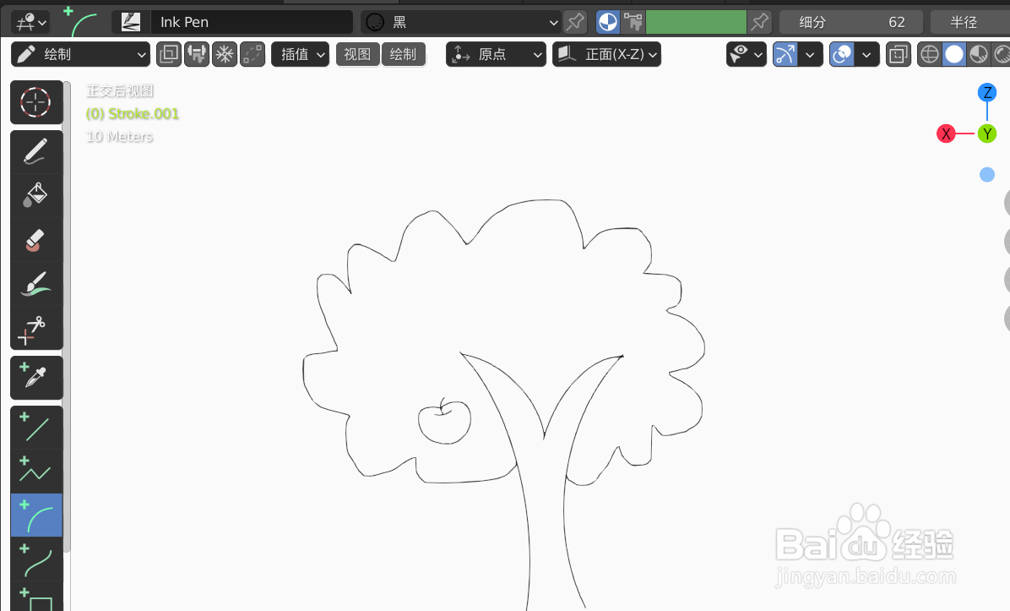Click the (0) Stroke.001 object label

pos(132,114)
